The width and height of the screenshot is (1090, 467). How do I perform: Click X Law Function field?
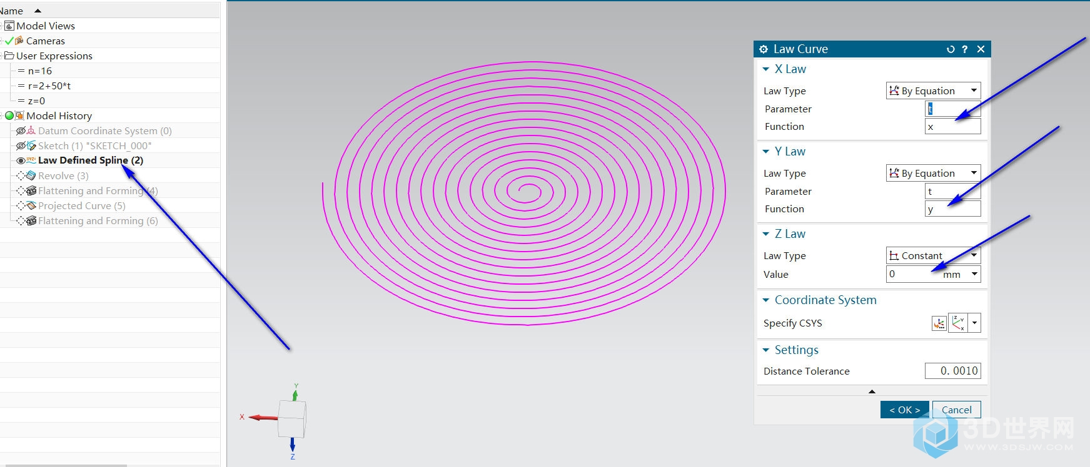tap(953, 127)
